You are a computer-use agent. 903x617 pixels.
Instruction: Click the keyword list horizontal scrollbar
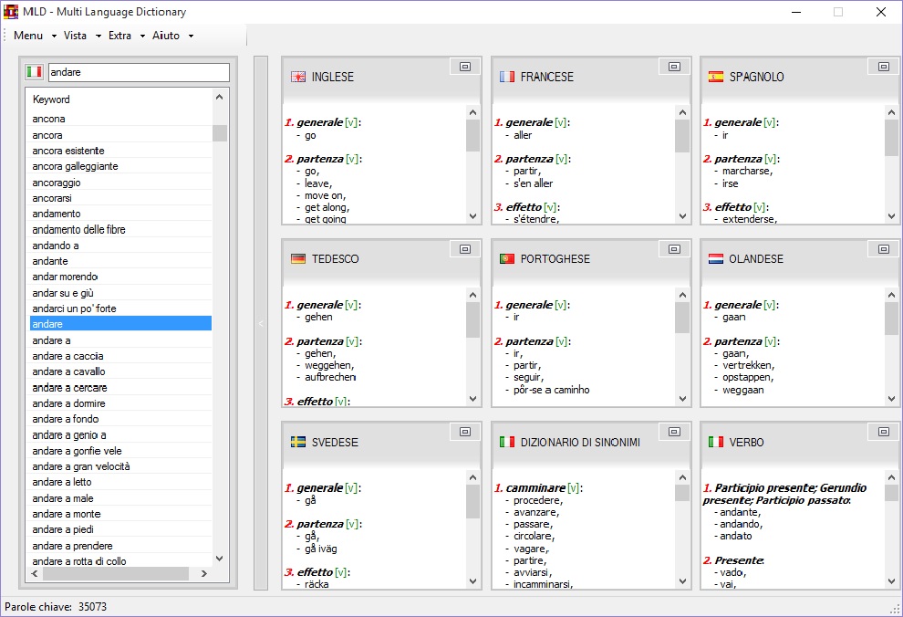tap(119, 573)
